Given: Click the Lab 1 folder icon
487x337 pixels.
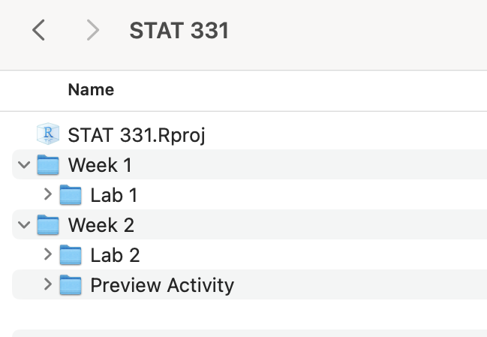Looking at the screenshot, I should pyautogui.click(x=71, y=195).
